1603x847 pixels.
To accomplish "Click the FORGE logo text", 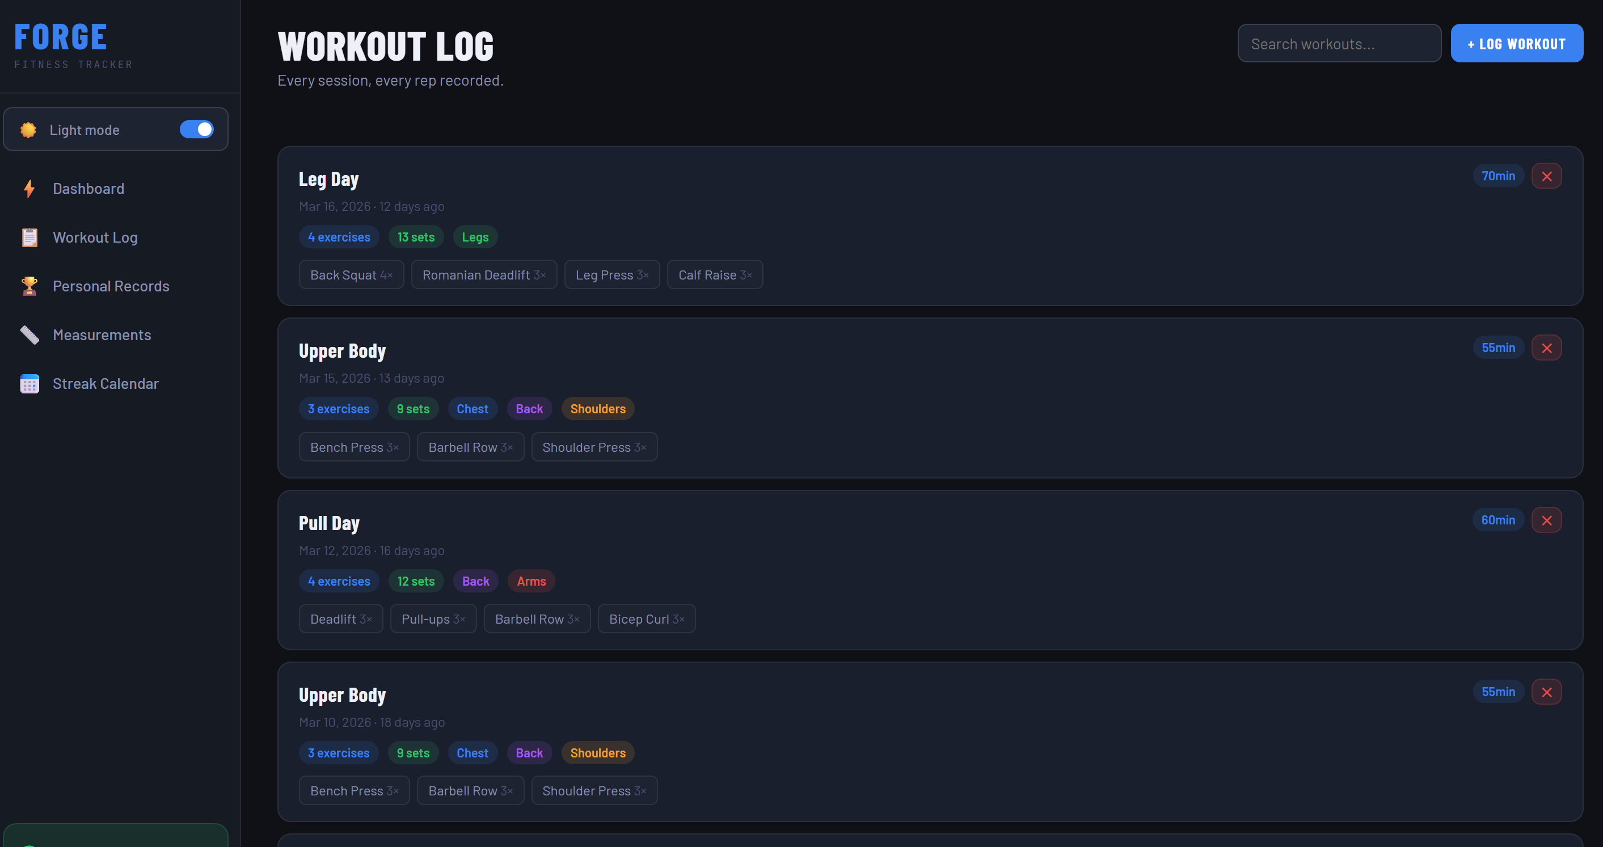I will 60,36.
